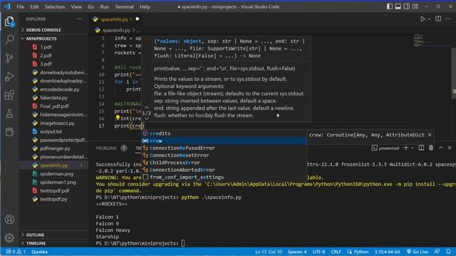
Task: Kill terminal with trash icon
Action: pyautogui.click(x=431, y=148)
